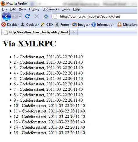
Task: Click the page icon in the address bar
Action: pyautogui.click(x=55, y=16)
